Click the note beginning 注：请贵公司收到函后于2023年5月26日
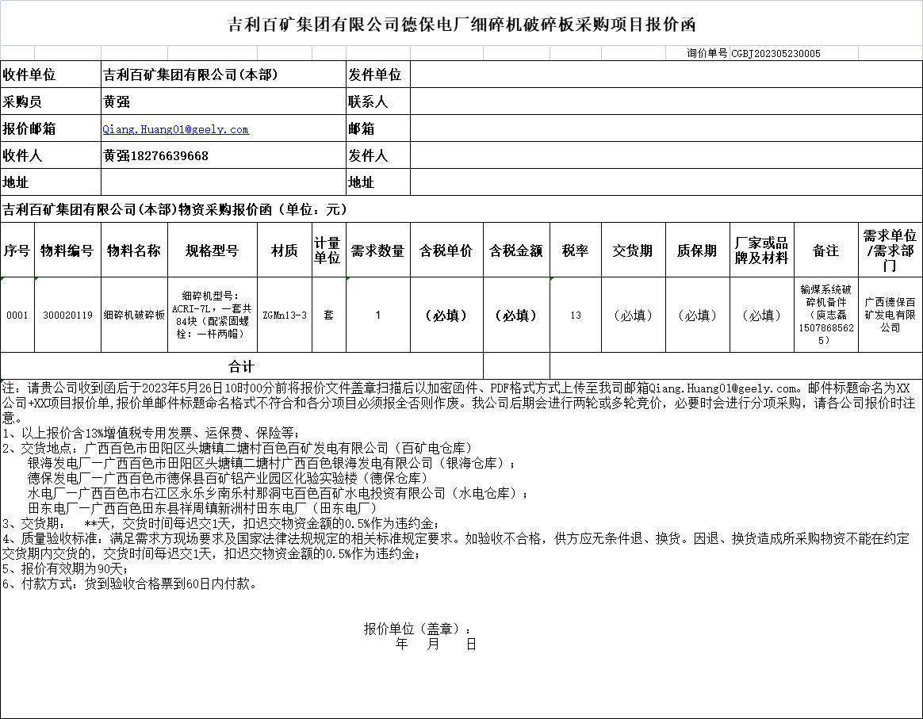Image resolution: width=923 pixels, height=719 pixels. click(x=458, y=403)
